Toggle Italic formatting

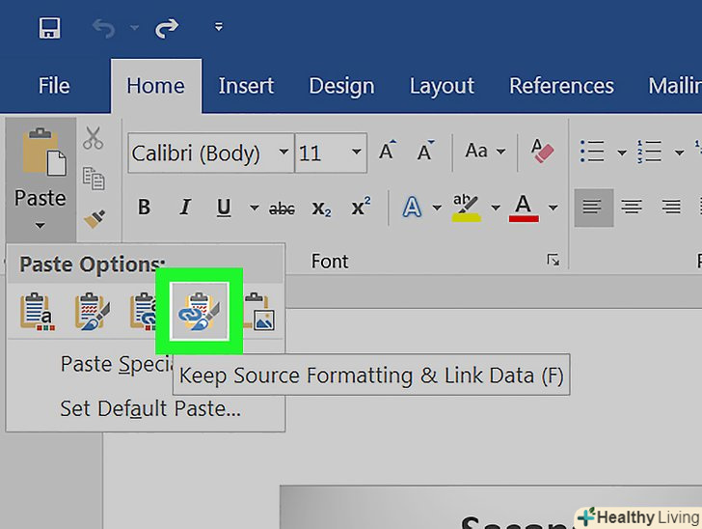pos(185,208)
